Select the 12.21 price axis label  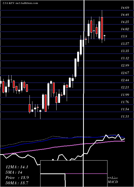pyautogui.click(x=125, y=87)
